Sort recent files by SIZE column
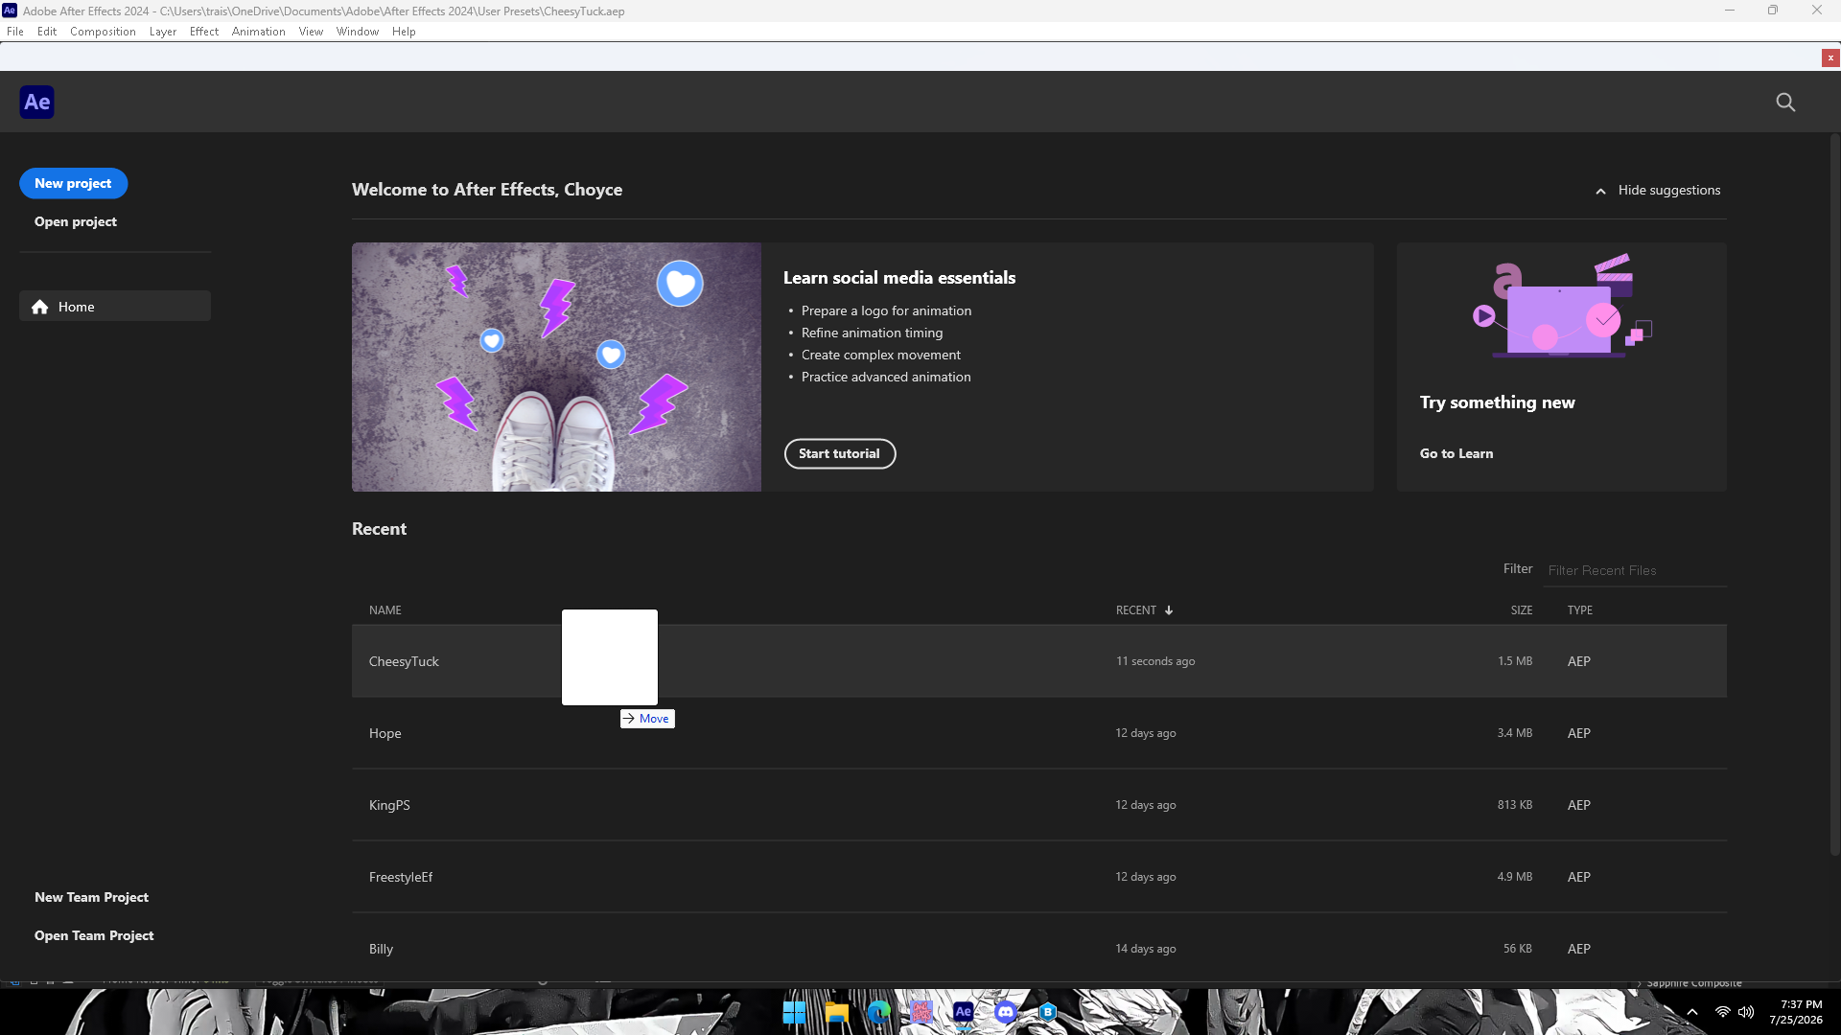This screenshot has height=1035, width=1841. 1522,610
